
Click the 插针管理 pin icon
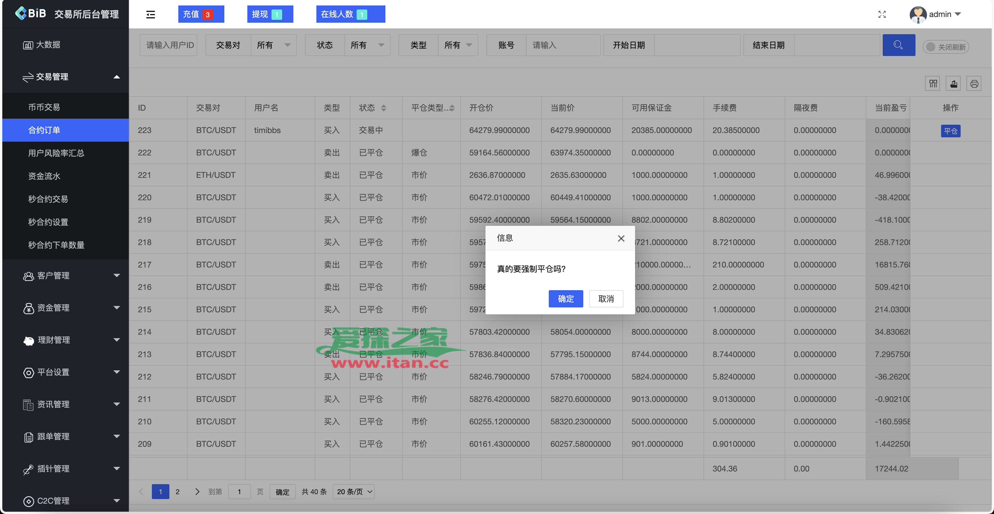(28, 469)
